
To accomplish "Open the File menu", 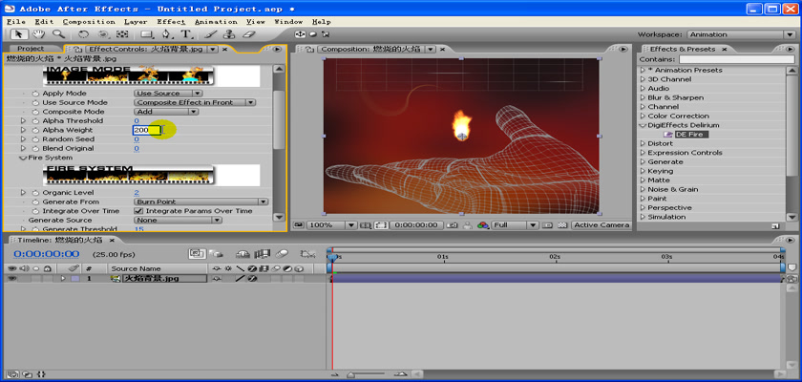I will coord(16,21).
